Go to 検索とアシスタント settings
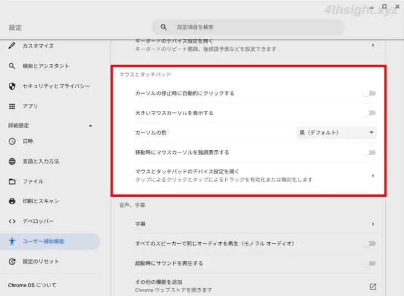404x296 pixels. (x=46, y=66)
